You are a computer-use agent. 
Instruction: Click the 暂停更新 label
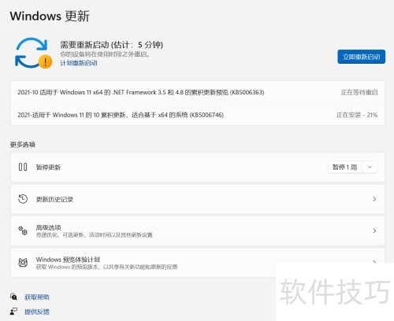(x=48, y=168)
